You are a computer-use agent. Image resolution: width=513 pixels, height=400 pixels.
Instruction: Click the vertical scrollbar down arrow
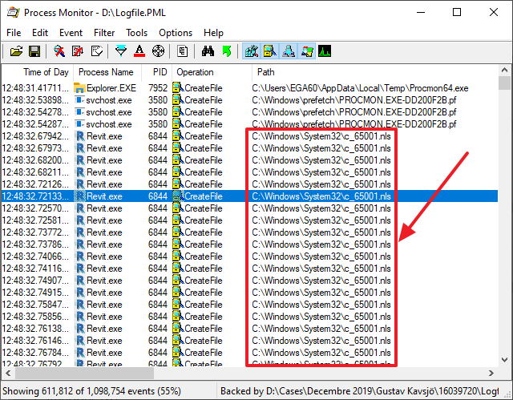[504, 360]
